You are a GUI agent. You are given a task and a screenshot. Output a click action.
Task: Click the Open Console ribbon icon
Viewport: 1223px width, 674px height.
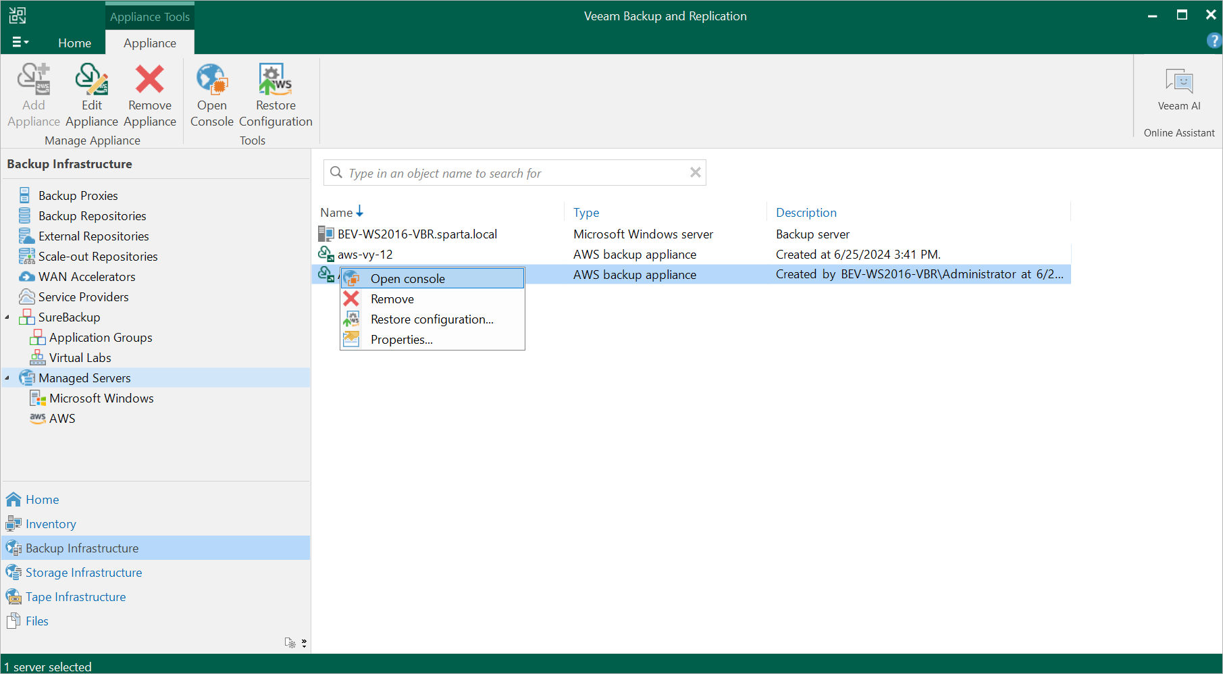click(x=212, y=80)
